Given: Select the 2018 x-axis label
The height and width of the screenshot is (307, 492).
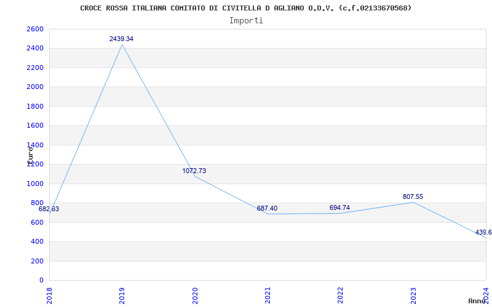Looking at the screenshot, I should tap(49, 295).
